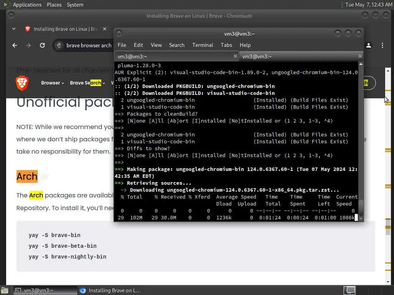Screen dimensions: 394x295
Task: Click the terminal icon in the taskbar
Action: tap(18, 290)
